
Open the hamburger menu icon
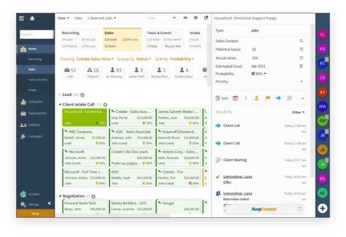[21, 18]
